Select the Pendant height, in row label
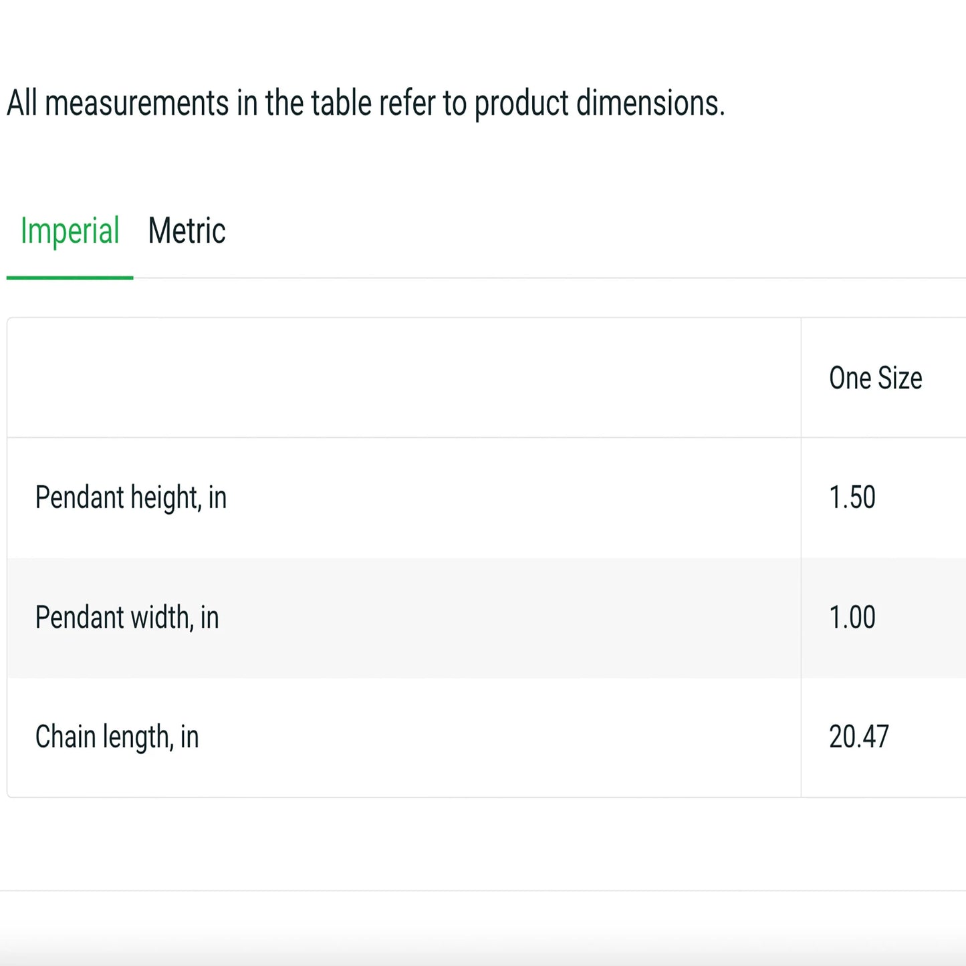The width and height of the screenshot is (966, 966). tap(131, 498)
